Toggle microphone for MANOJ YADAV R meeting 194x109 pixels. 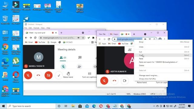tap(28, 75)
